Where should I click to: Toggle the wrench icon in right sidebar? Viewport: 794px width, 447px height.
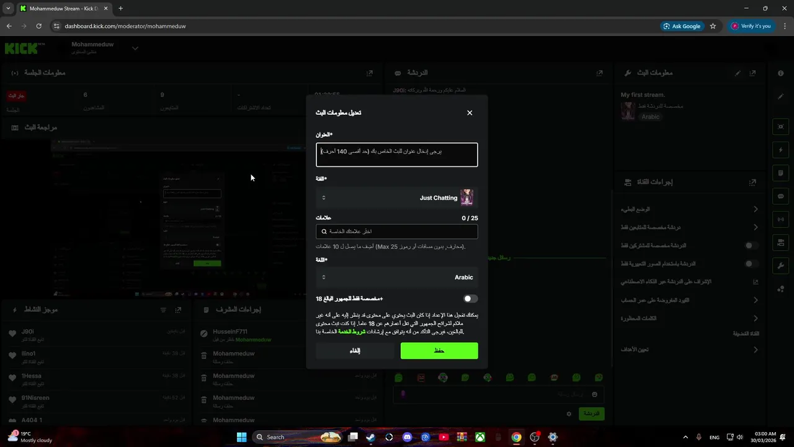[781, 266]
